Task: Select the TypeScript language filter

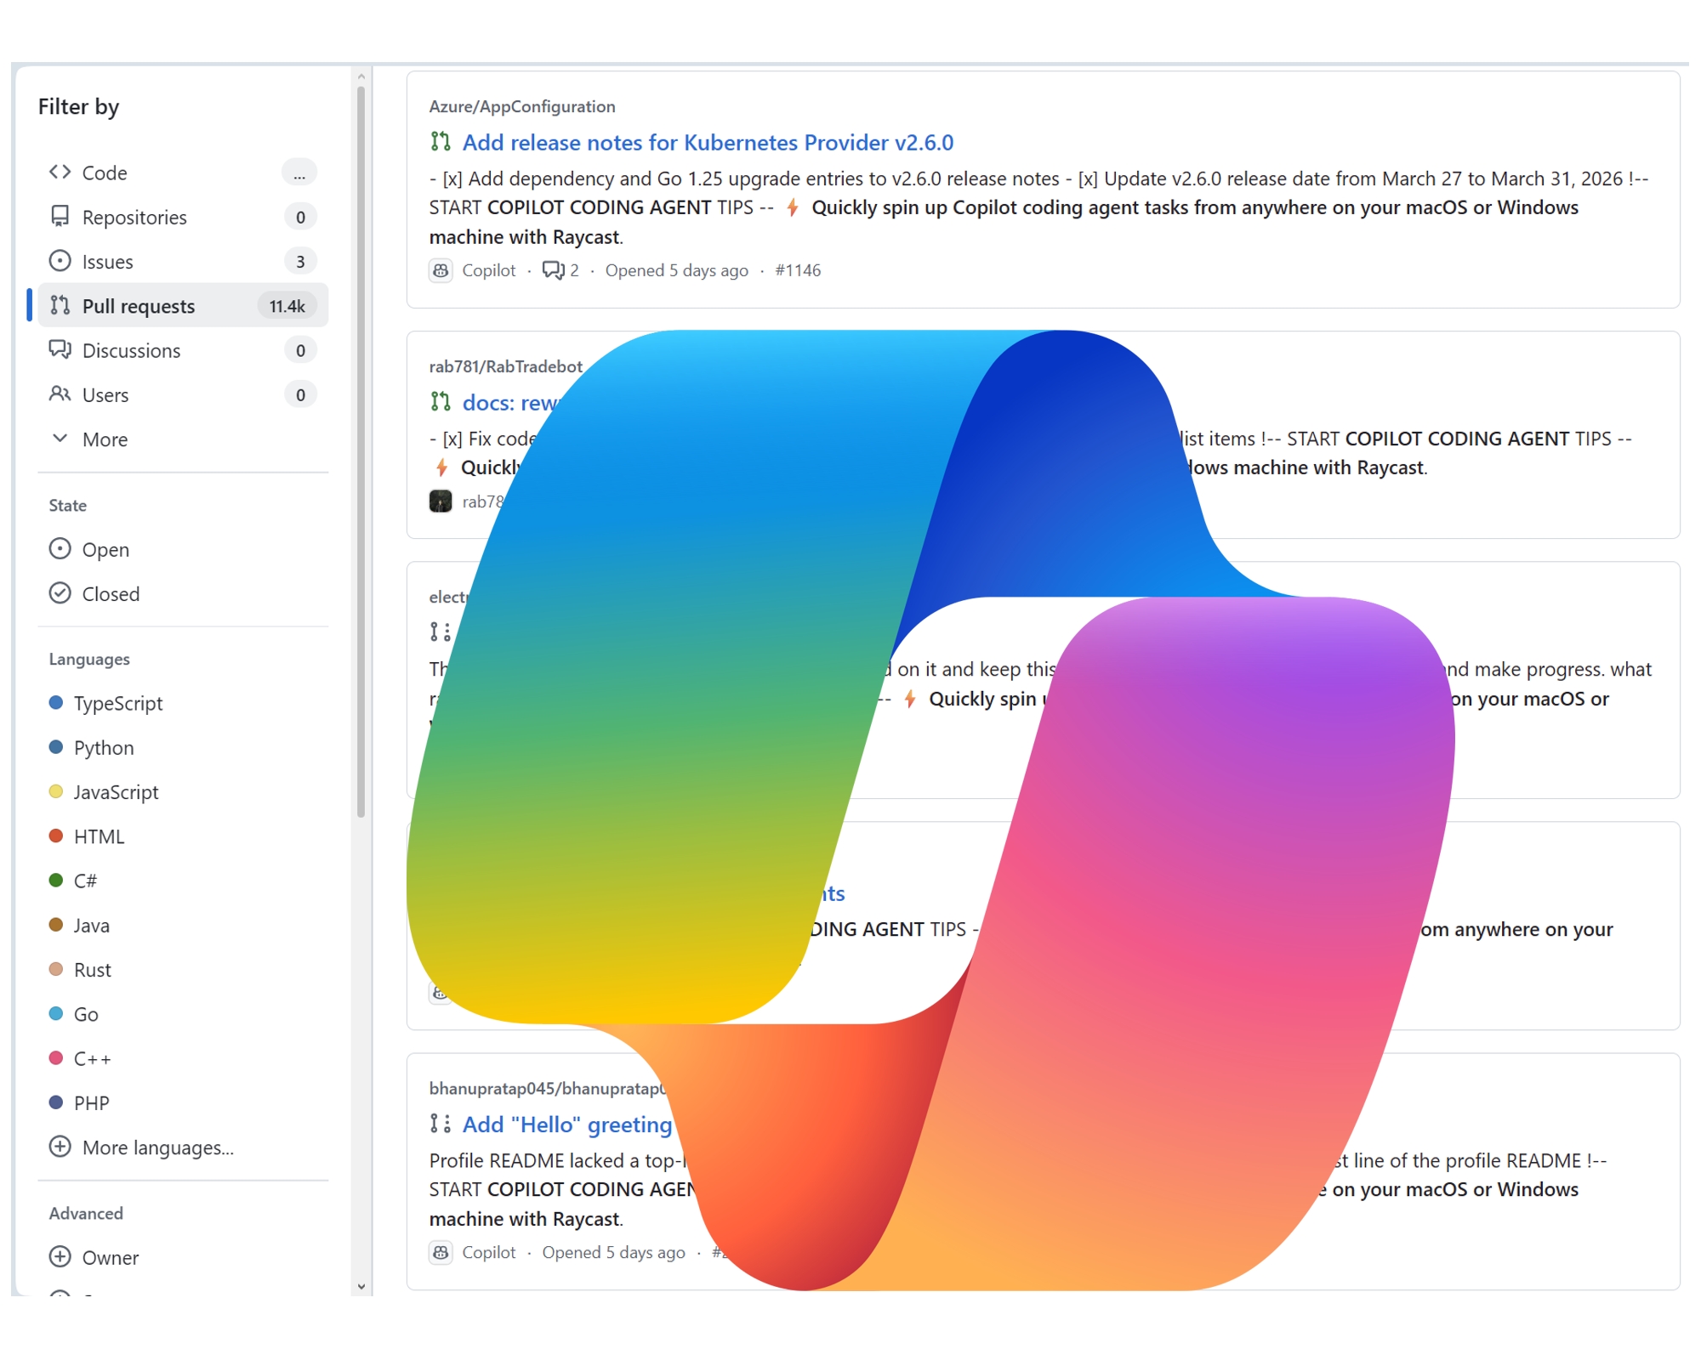Action: [x=117, y=704]
